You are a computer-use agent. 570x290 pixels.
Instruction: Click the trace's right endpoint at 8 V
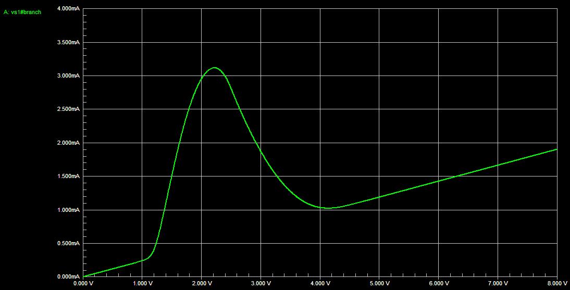tap(556, 149)
